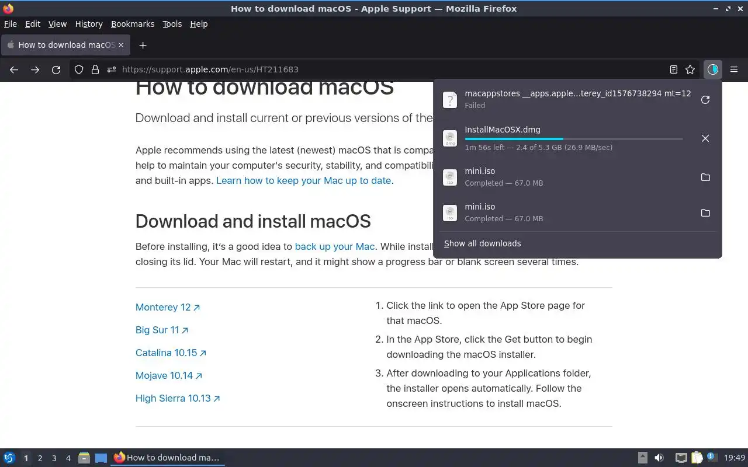This screenshot has width=748, height=467.
Task: Click the InstallMacOSX.dmg download progress bar
Action: pyautogui.click(x=573, y=139)
